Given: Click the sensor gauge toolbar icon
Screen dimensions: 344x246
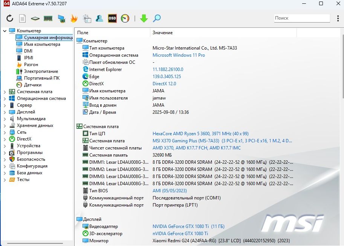Looking at the screenshot, I should (125, 18).
